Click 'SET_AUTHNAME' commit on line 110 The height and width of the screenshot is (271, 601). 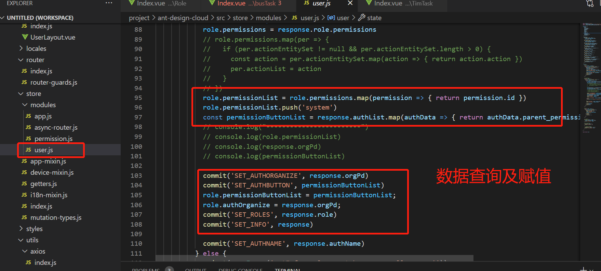284,244
